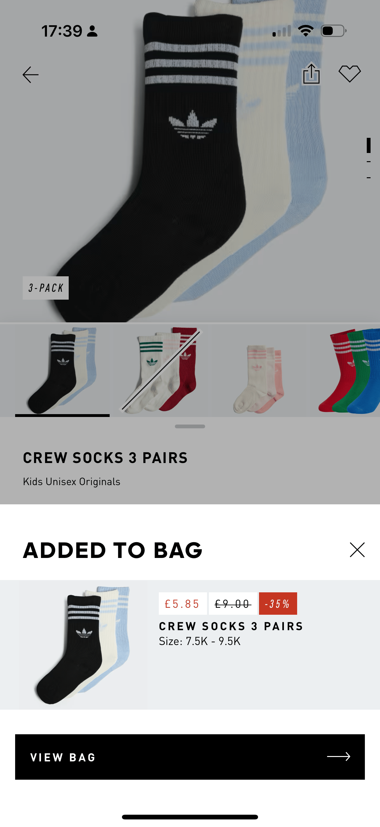Screen dimensions: 380x827
Task: Tap the carousel page indicator on the right edge
Action: pos(369,158)
